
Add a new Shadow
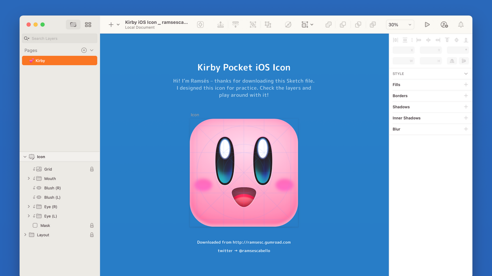pos(466,106)
